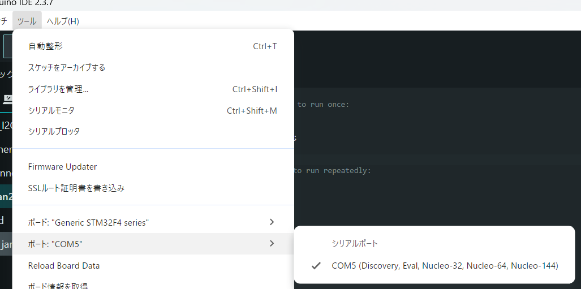581x289 pixels.
Task: Open the ヘルプ(H) menu
Action: tap(63, 21)
